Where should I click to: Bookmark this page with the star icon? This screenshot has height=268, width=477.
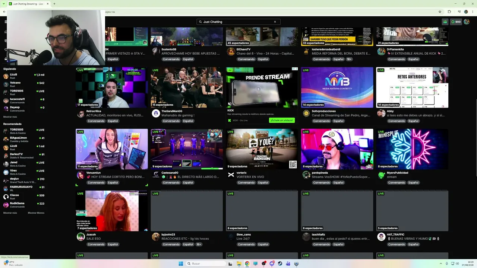pyautogui.click(x=440, y=12)
